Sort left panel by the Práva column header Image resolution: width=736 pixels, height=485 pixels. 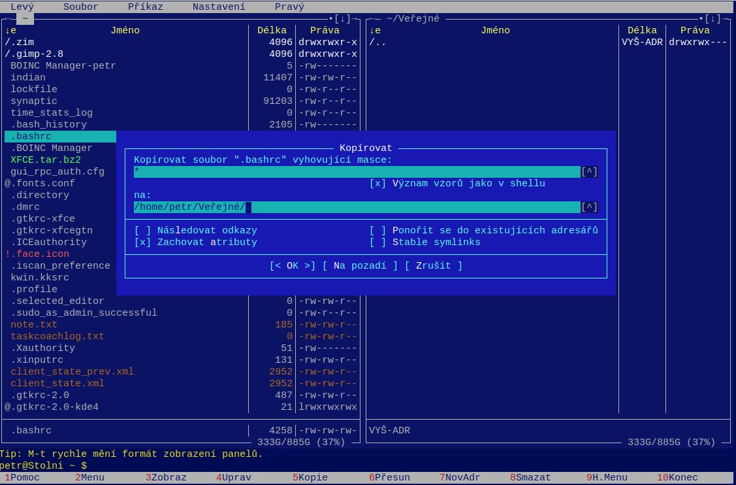(x=325, y=31)
